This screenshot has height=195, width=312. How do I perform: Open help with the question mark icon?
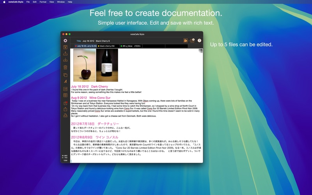(199, 41)
